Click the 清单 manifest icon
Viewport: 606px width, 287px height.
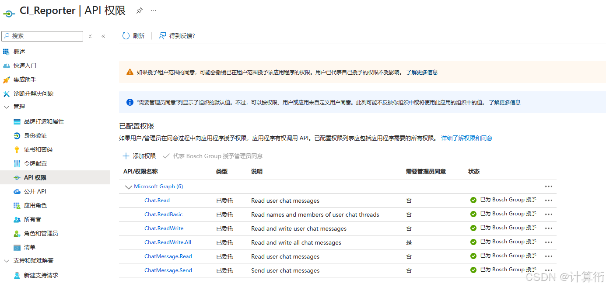pos(17,247)
